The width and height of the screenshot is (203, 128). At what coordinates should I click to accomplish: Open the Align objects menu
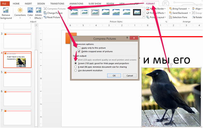click(197, 9)
